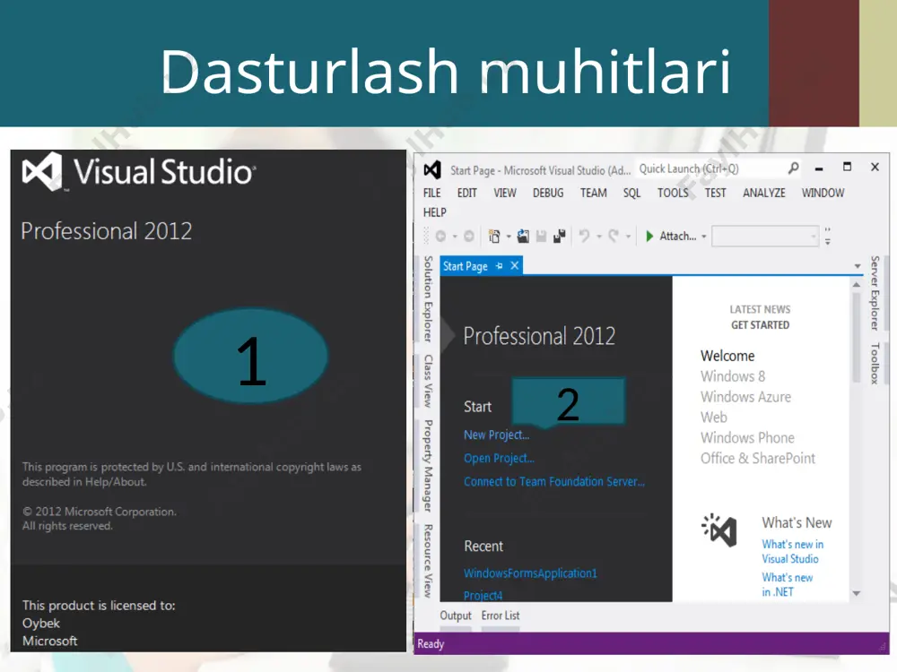Open the VIEW menu
This screenshot has width=897, height=672.
click(504, 194)
